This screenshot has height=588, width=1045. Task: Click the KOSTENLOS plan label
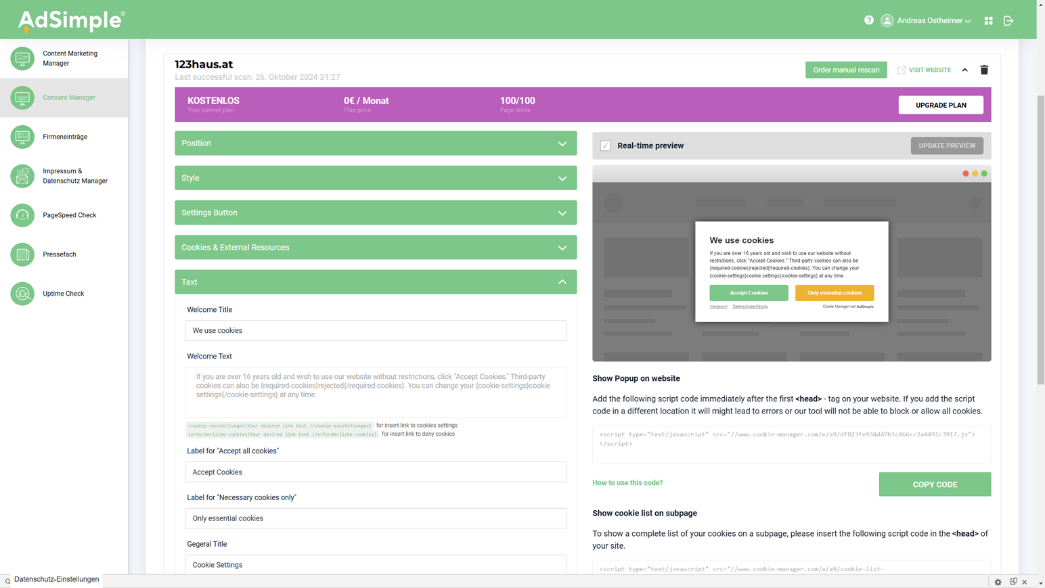(213, 101)
